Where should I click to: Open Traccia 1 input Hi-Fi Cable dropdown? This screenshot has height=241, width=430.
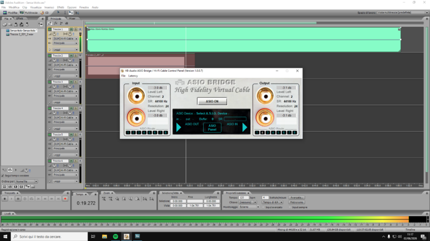[x=65, y=39]
